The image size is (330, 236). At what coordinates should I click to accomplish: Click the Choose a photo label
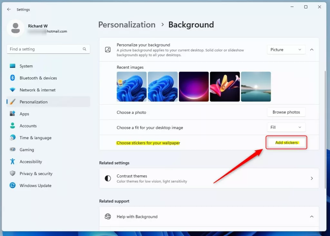tap(131, 112)
